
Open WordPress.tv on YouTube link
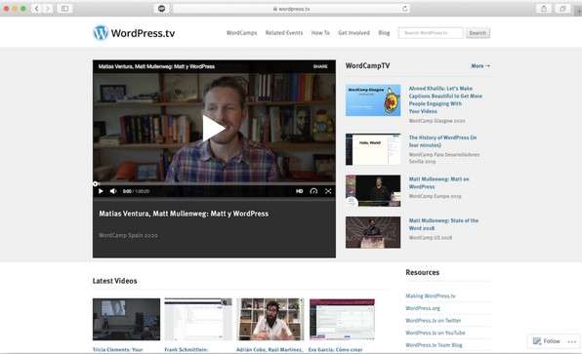(435, 333)
